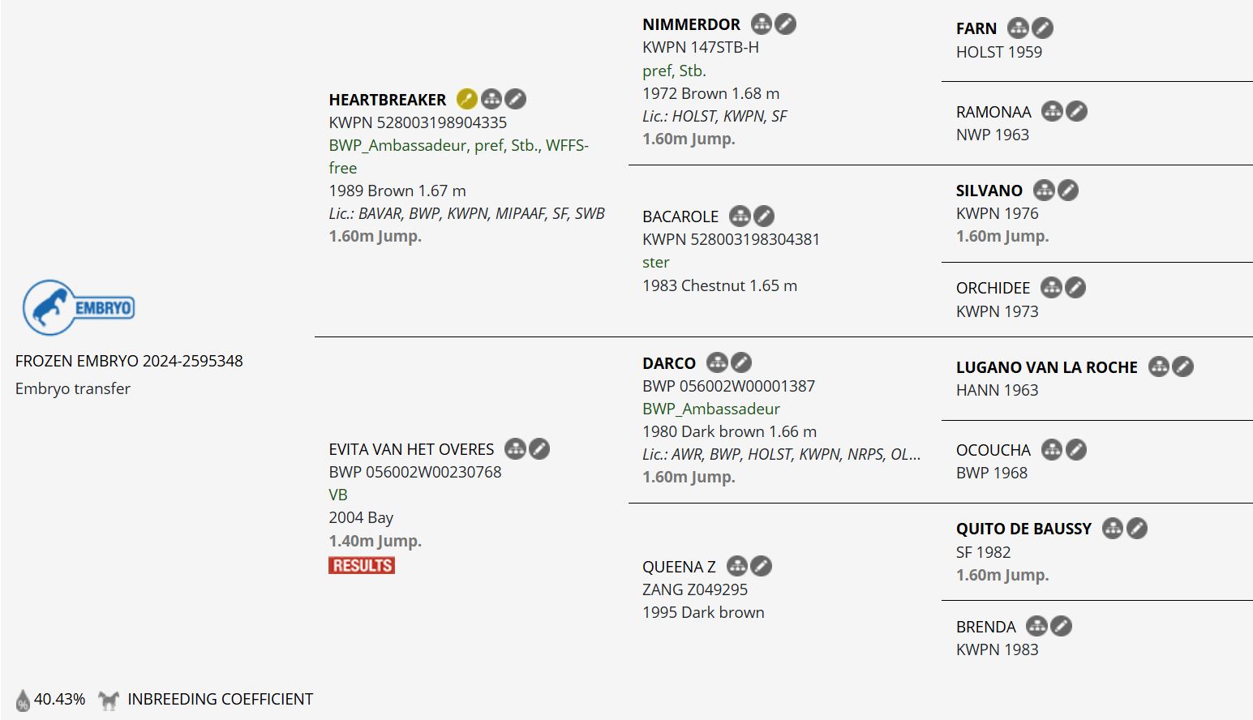Click the gold icon next to HEARTBREAKER
The height and width of the screenshot is (720, 1253).
(x=466, y=99)
